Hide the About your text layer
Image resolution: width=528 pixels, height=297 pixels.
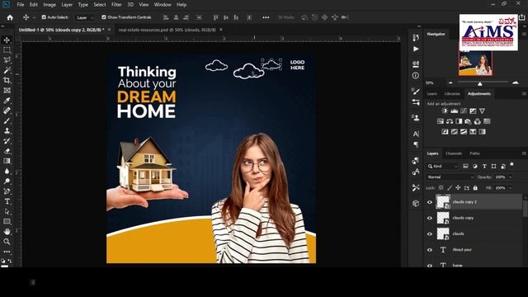pyautogui.click(x=430, y=249)
